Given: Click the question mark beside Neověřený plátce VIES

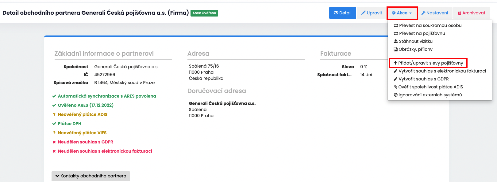Looking at the screenshot, I should [x=54, y=133].
